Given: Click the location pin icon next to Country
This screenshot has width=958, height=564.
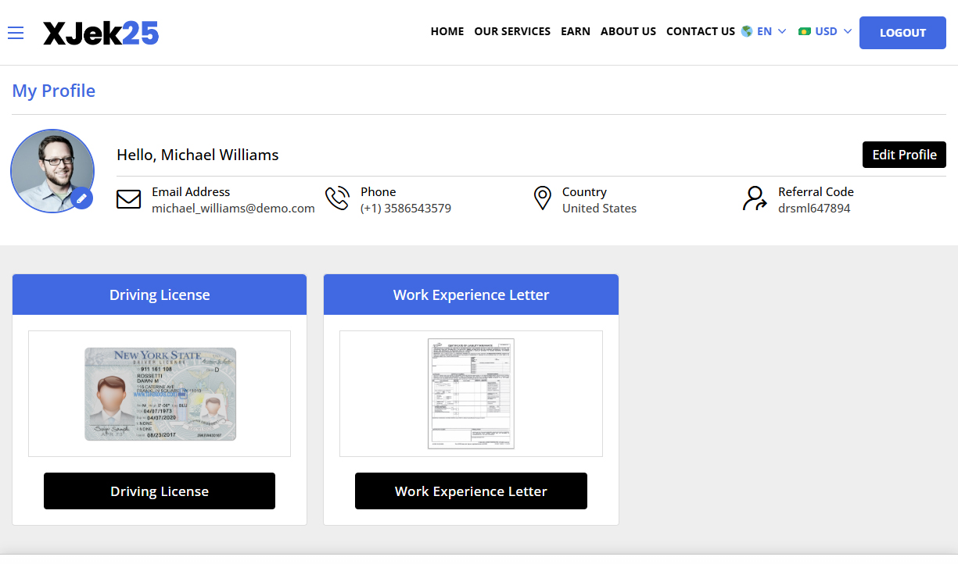Looking at the screenshot, I should [x=543, y=198].
